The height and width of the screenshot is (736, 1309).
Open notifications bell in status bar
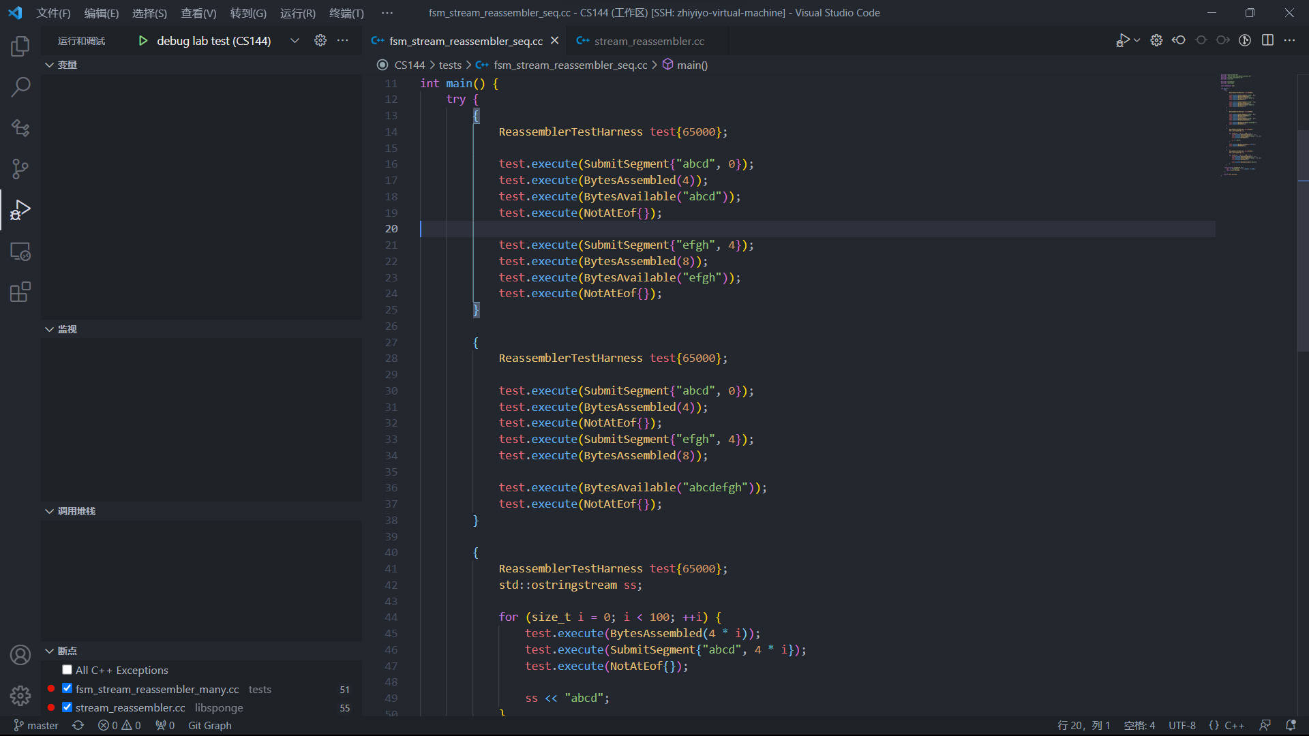1290,725
